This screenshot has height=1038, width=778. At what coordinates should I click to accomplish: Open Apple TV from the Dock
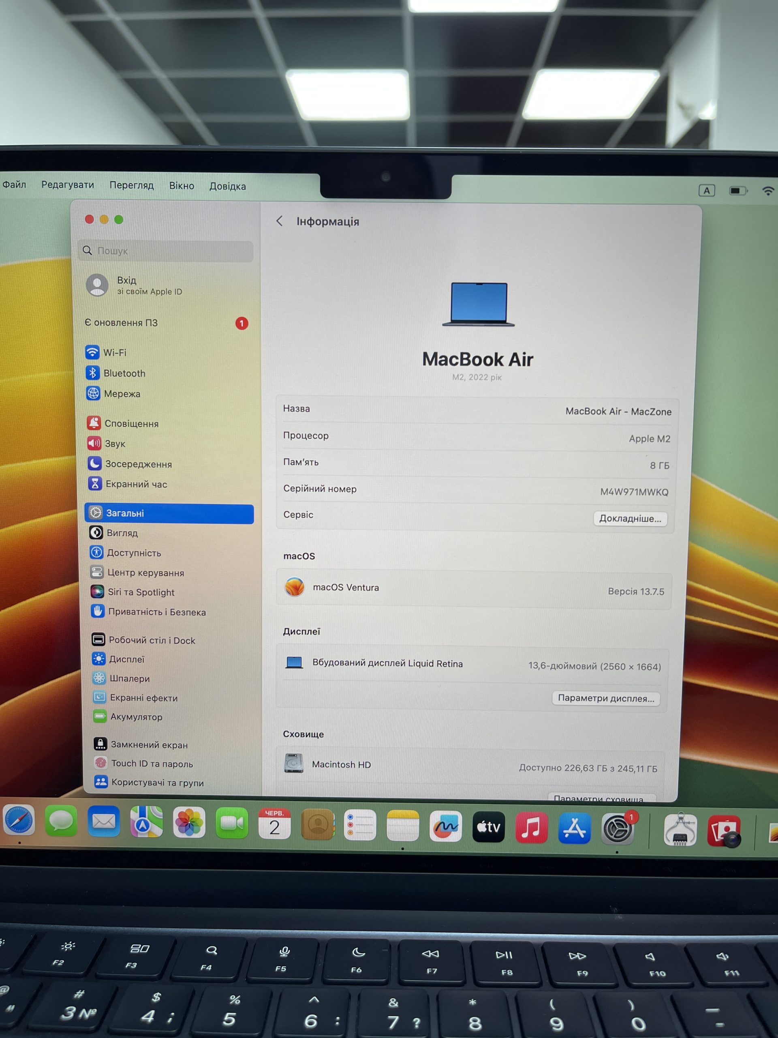(x=488, y=827)
